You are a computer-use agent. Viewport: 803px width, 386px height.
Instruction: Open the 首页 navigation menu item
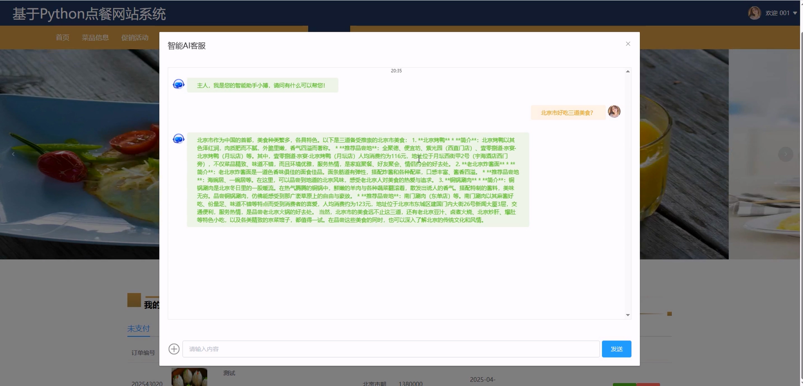point(62,38)
